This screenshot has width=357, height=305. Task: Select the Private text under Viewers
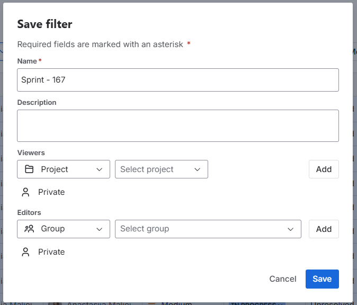click(51, 192)
